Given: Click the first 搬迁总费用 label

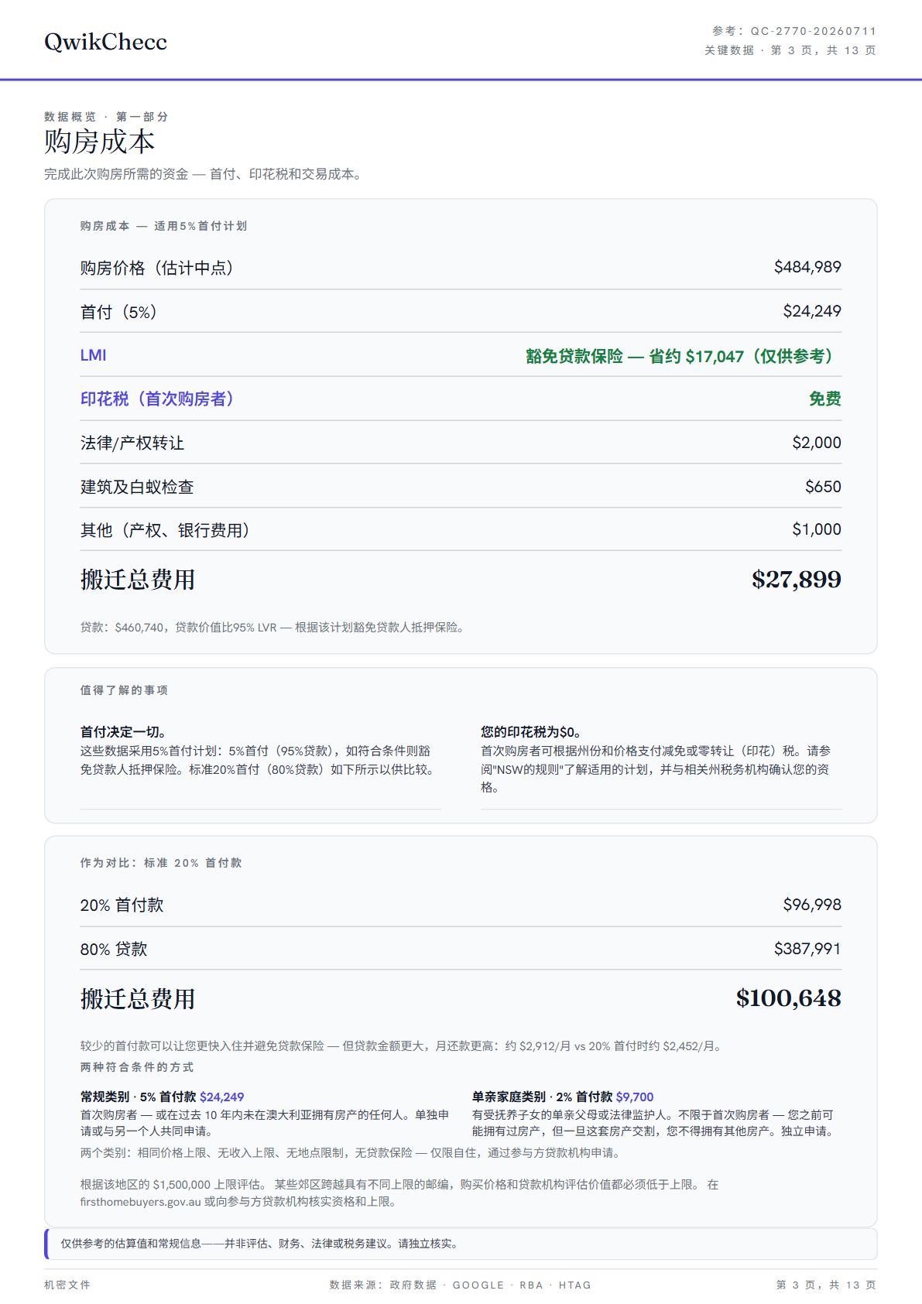Looking at the screenshot, I should (138, 580).
